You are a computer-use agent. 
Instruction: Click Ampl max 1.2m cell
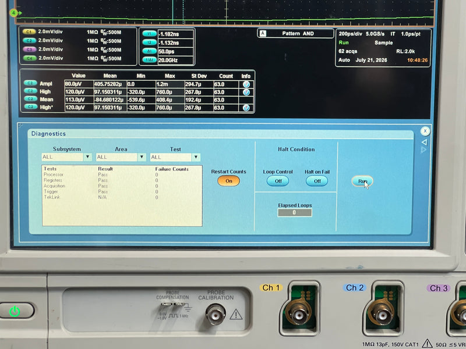tap(170, 84)
